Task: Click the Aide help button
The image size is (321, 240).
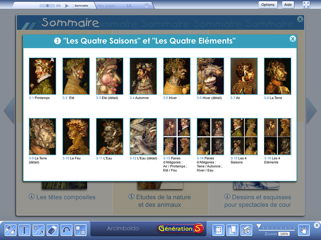Action: click(x=287, y=5)
